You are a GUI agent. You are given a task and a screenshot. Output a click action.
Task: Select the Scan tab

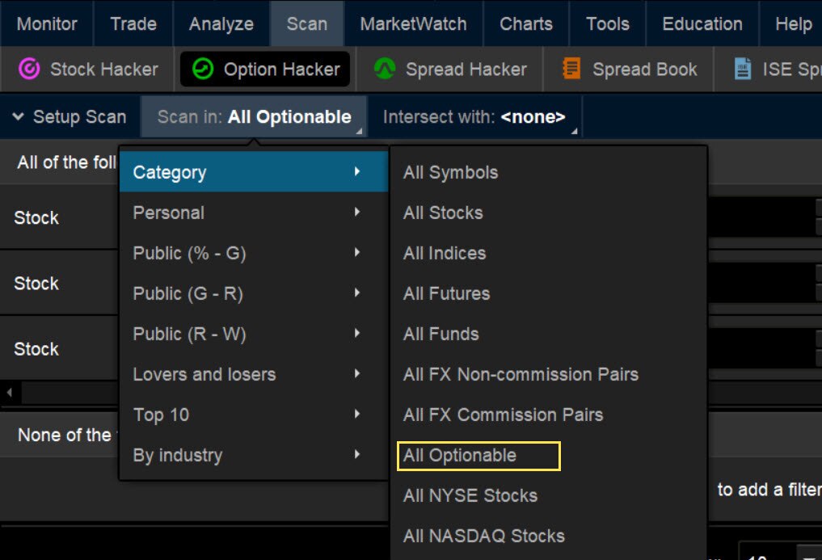pos(306,23)
